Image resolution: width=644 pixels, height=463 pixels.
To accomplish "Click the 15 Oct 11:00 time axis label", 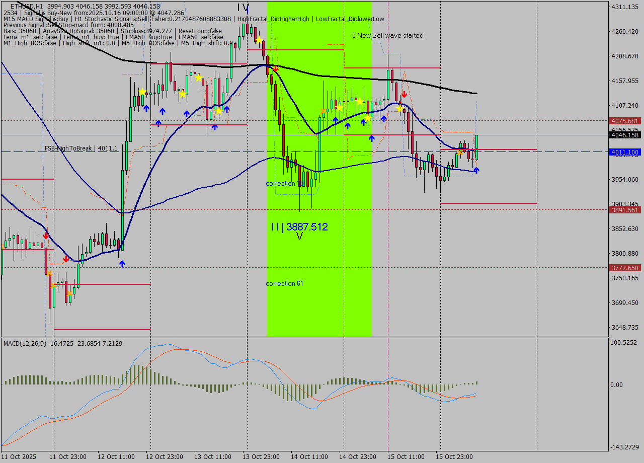I will (406, 457).
